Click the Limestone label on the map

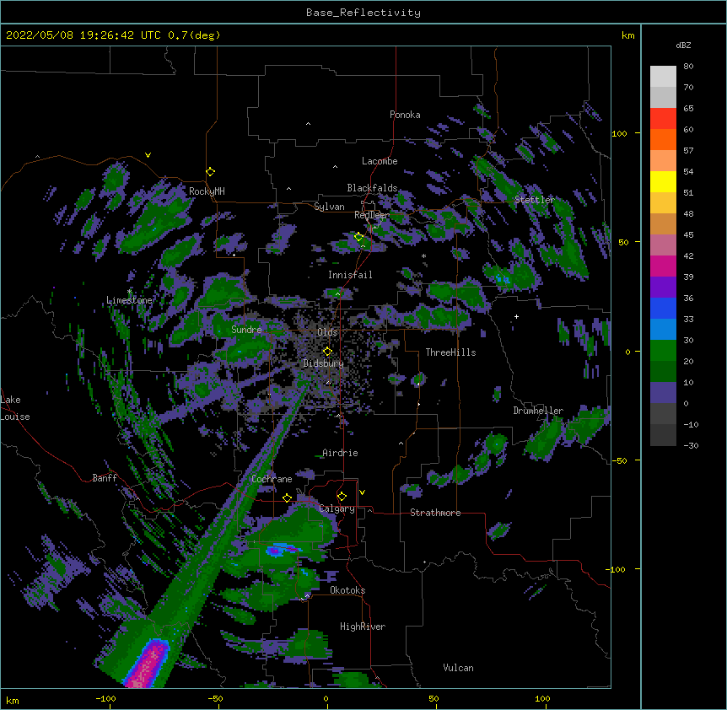pyautogui.click(x=129, y=300)
